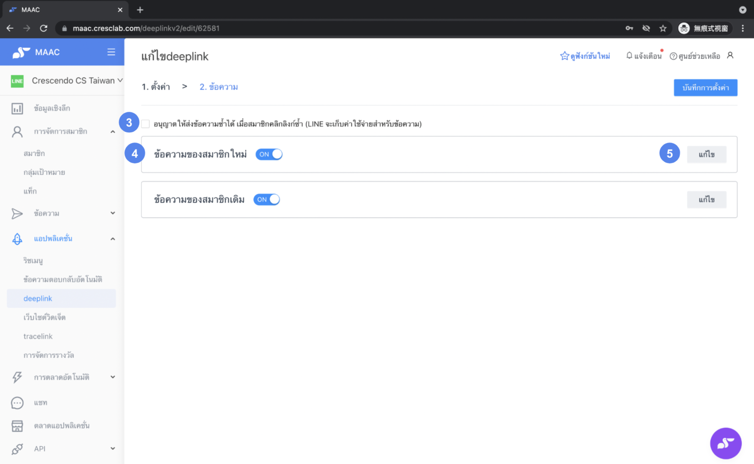Toggle off the existing member message switch
The image size is (754, 464).
tap(267, 199)
